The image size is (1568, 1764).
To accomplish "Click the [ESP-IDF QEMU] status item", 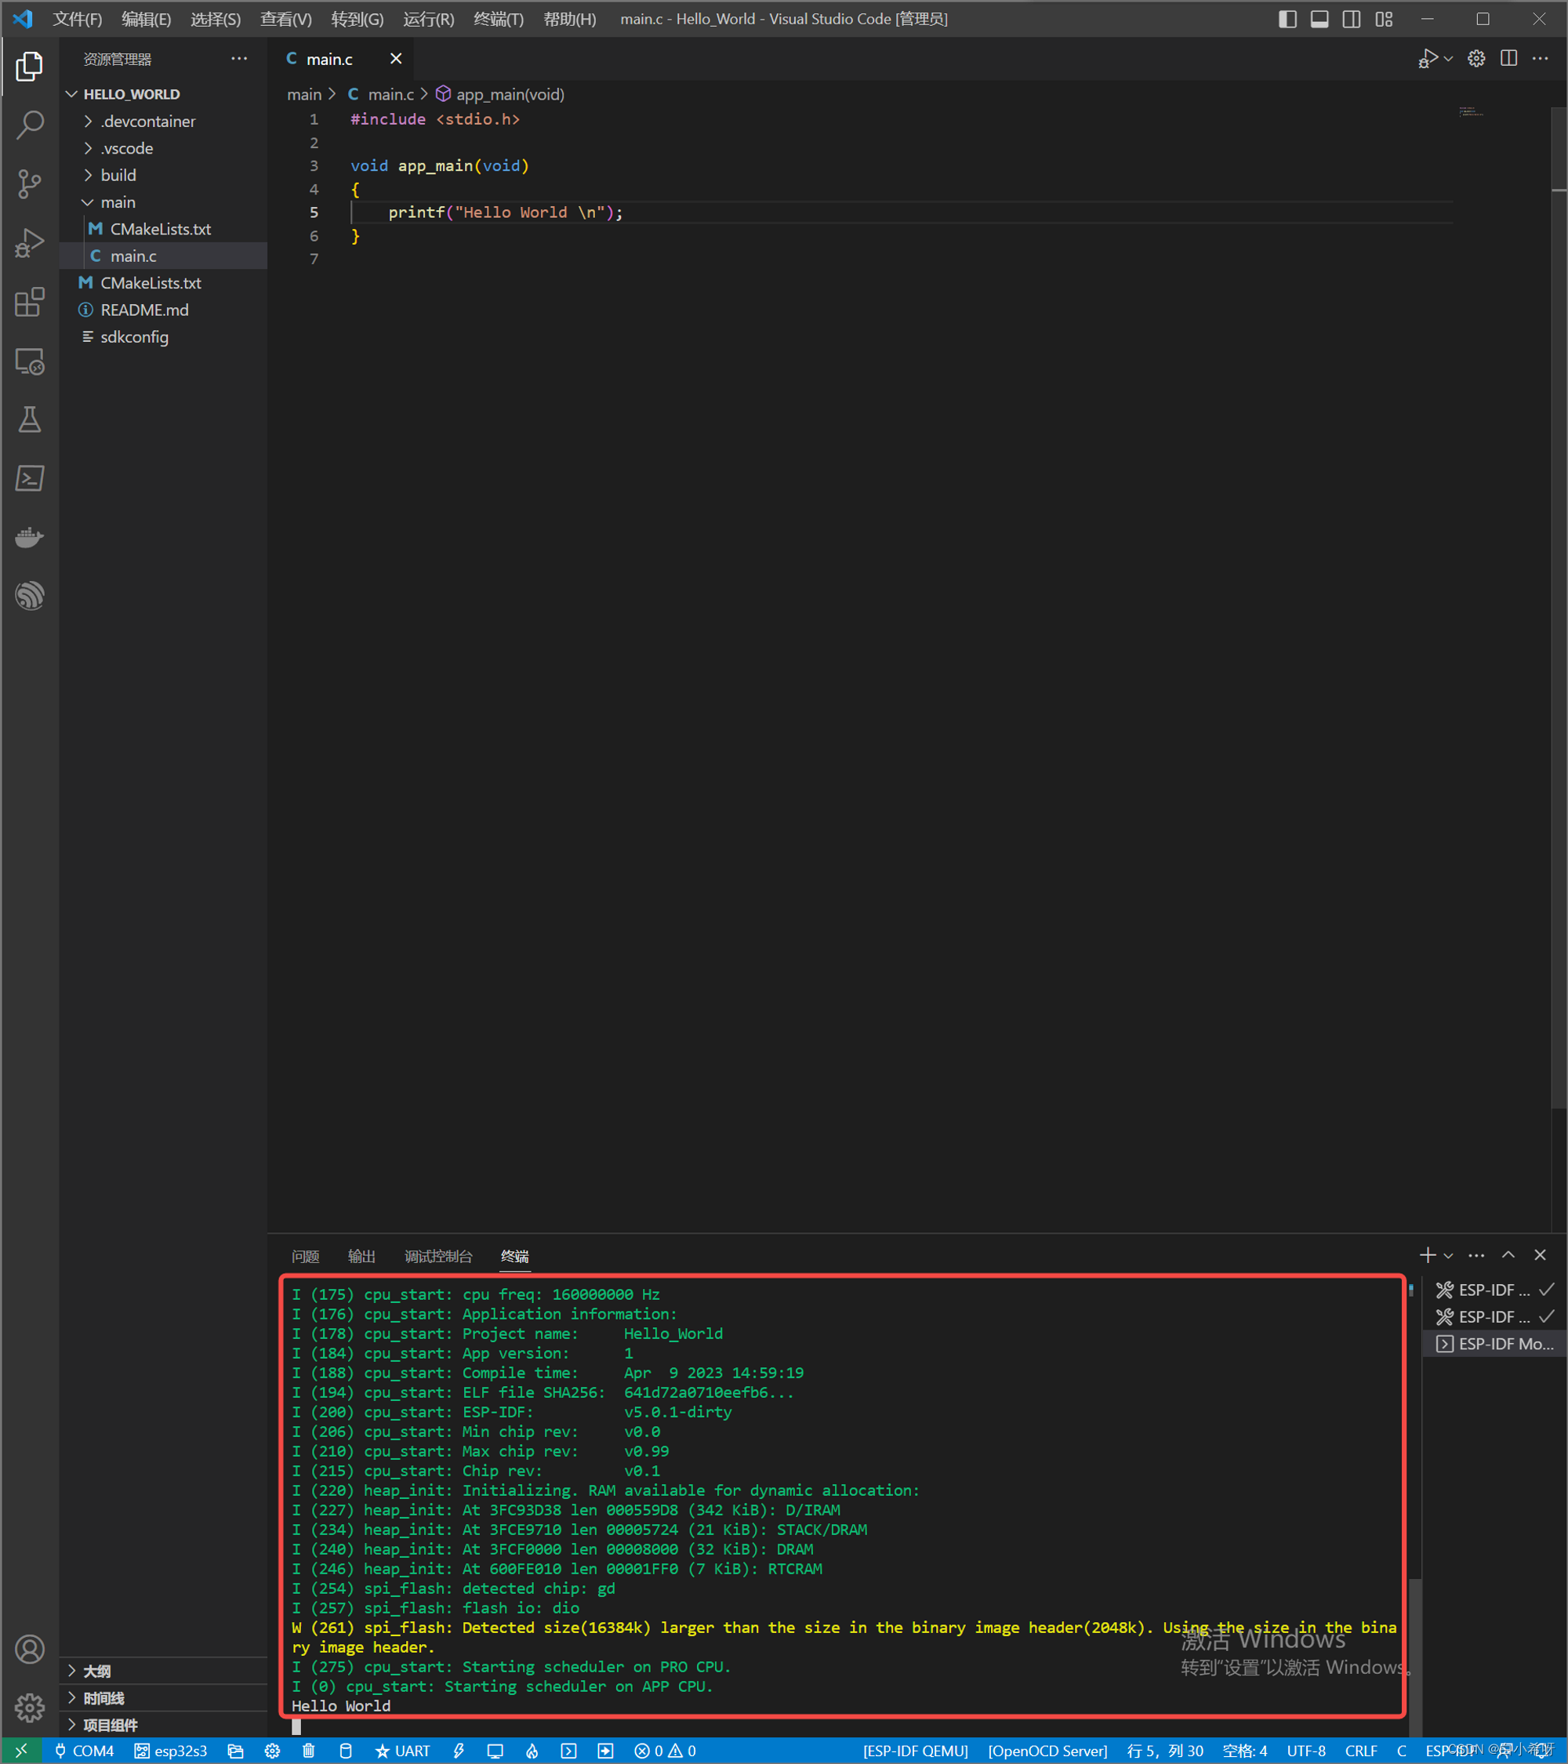I will [916, 1750].
